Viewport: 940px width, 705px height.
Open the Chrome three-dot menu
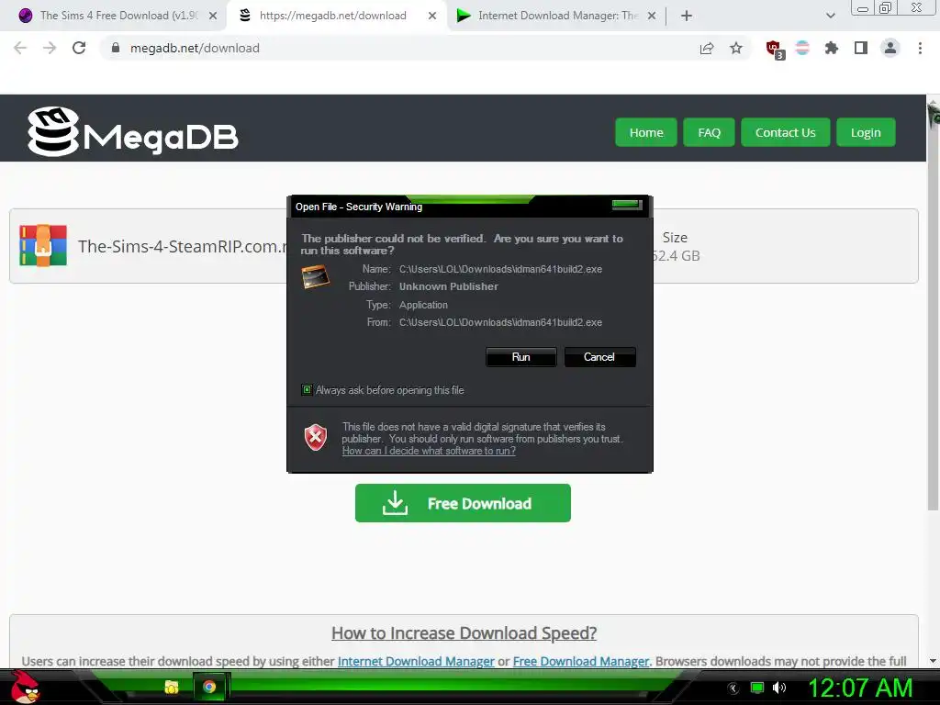920,48
